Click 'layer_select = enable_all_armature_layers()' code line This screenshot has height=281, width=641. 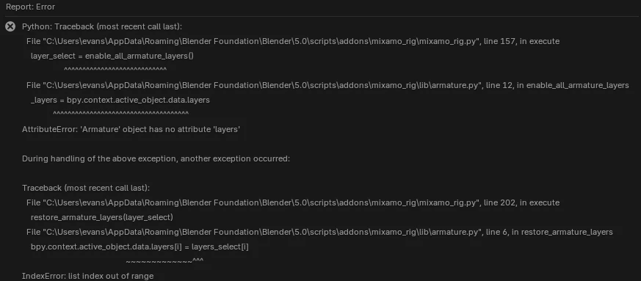coord(112,56)
